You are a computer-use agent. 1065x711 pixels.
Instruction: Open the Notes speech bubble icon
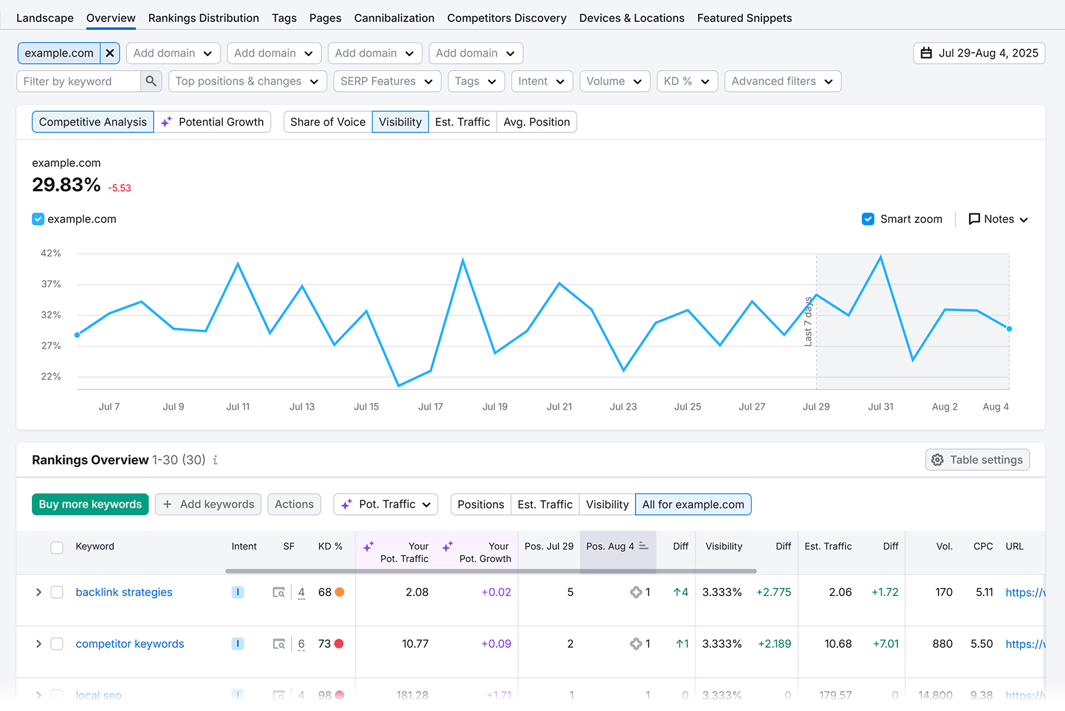click(x=974, y=219)
